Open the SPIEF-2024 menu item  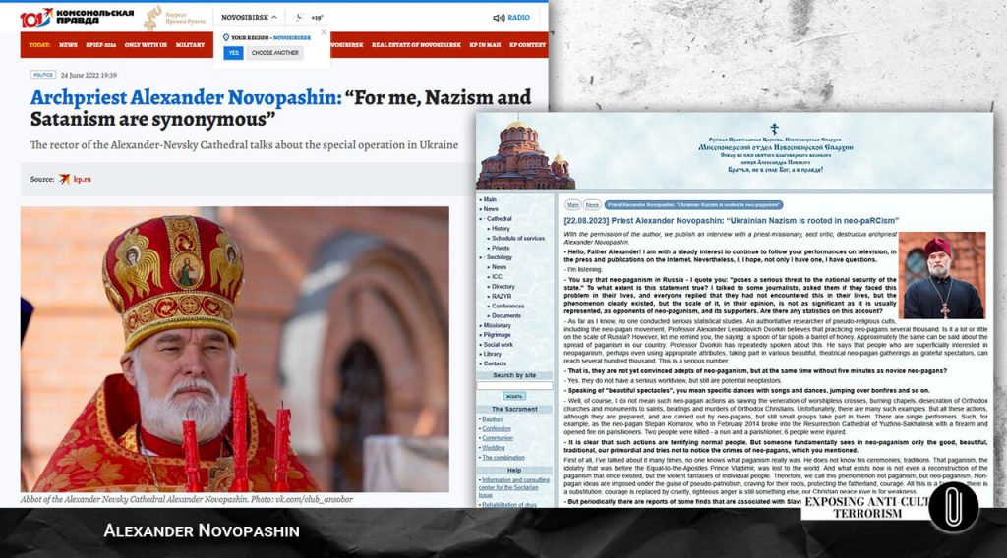click(101, 45)
